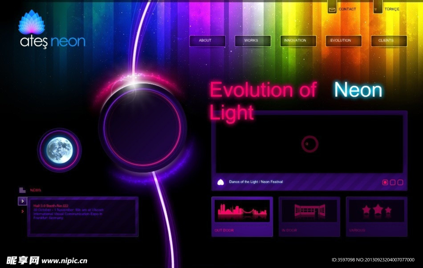Go to the WORKS page

253,41
